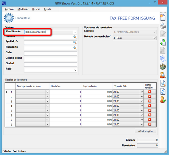Image resolution: width=169 pixels, height=155 pixels.
Task: Click row 1 Unidades cell
Action: point(65,92)
